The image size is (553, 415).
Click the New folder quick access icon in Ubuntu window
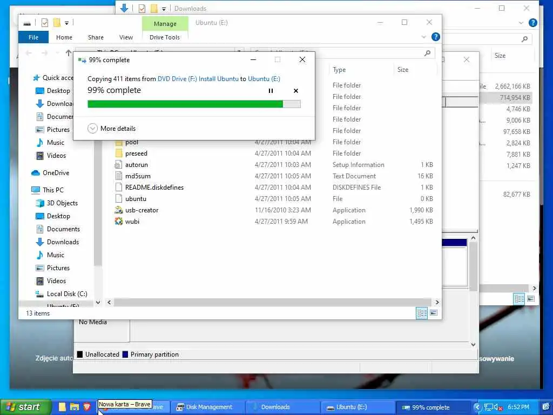tap(56, 23)
